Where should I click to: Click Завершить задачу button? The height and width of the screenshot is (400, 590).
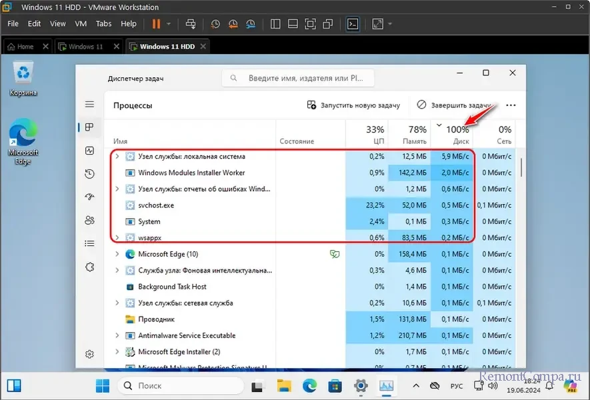(x=454, y=105)
